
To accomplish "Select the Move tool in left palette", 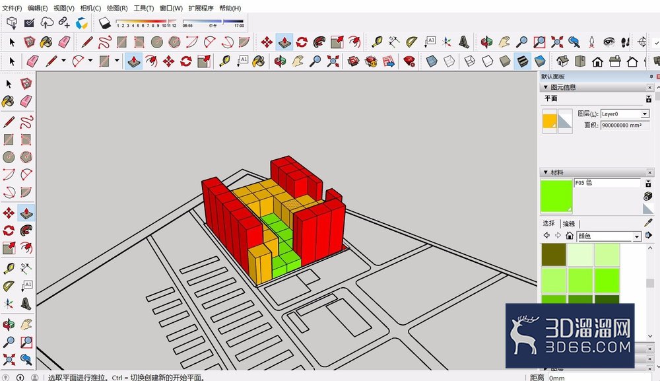I will tap(9, 213).
